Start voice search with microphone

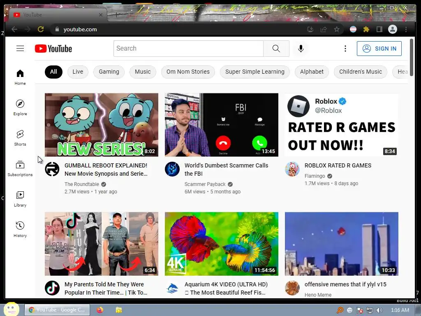[301, 49]
